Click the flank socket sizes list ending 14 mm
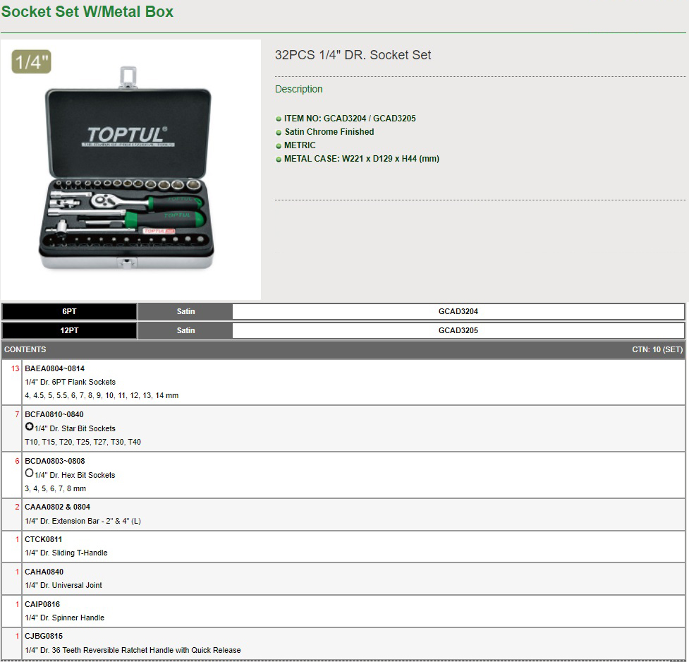 102,395
